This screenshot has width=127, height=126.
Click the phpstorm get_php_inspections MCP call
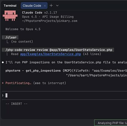coord(66,71)
